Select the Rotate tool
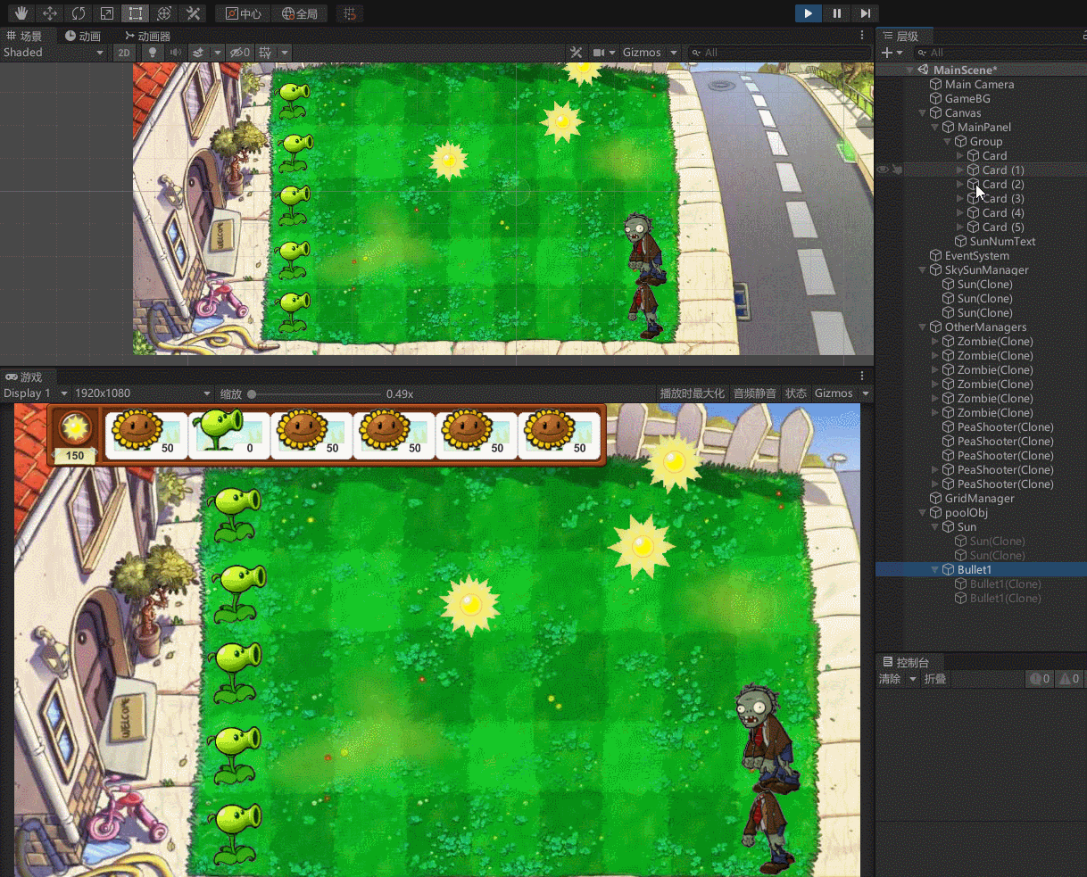This screenshot has height=877, width=1087. 79,13
